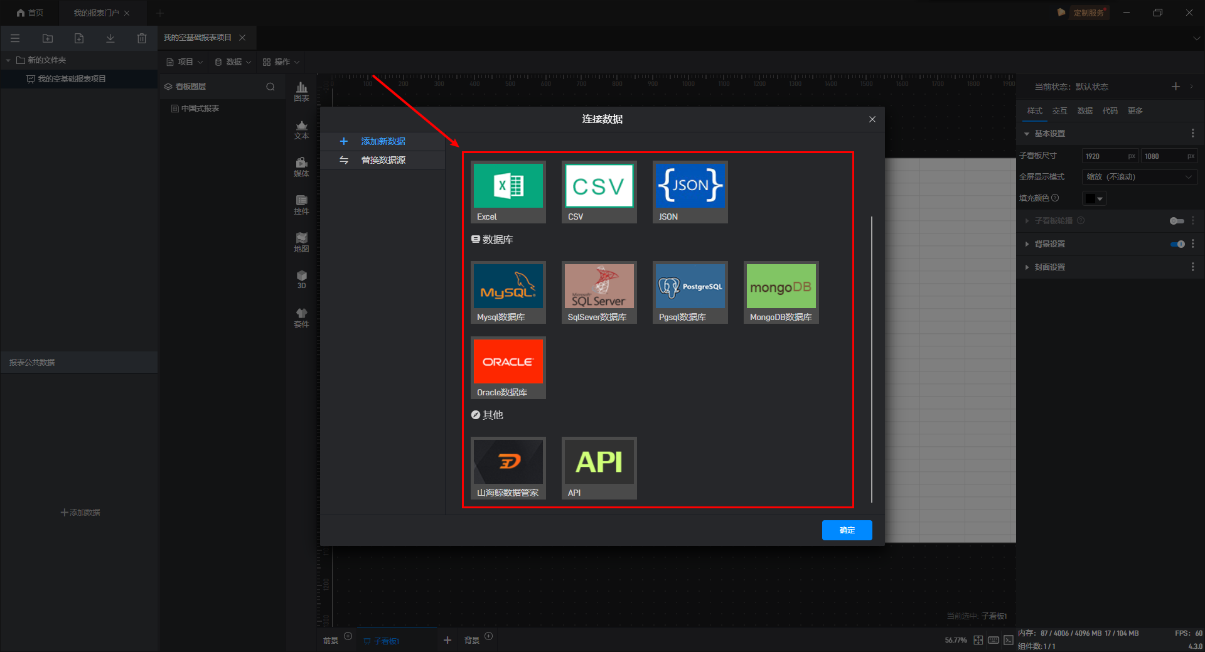Open 基本设置 more options menu
Image resolution: width=1205 pixels, height=652 pixels.
coord(1193,134)
